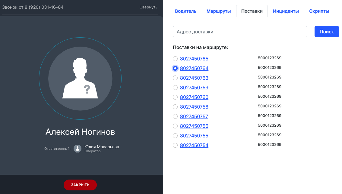Image resolution: width=342 pixels, height=194 pixels.
Task: Select radio button for delivery 8027450754
Action: (175, 145)
